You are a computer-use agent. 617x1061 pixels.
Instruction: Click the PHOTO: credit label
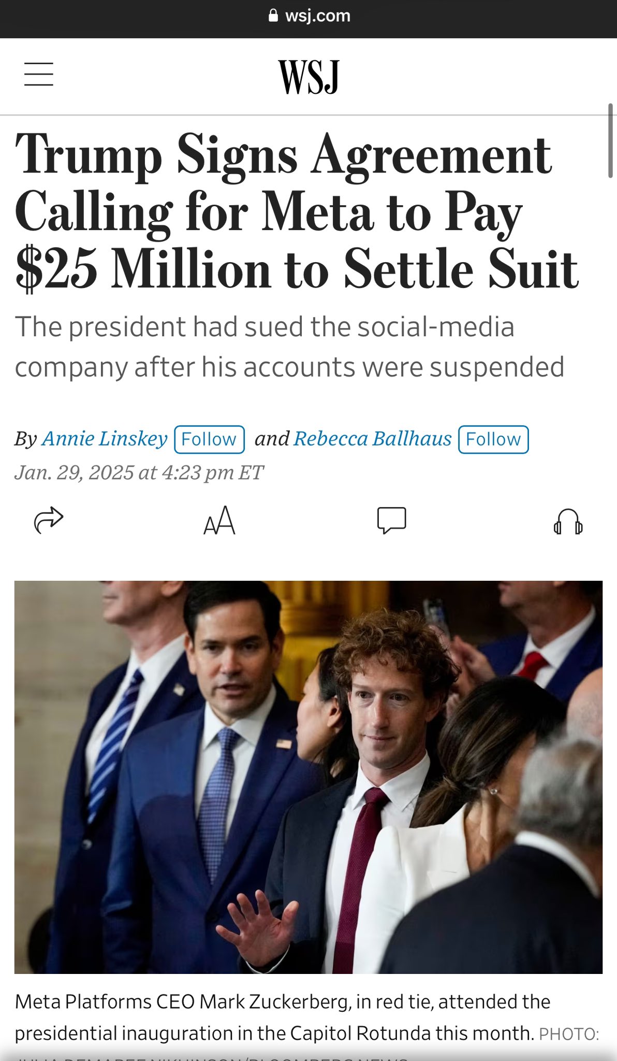click(568, 1034)
